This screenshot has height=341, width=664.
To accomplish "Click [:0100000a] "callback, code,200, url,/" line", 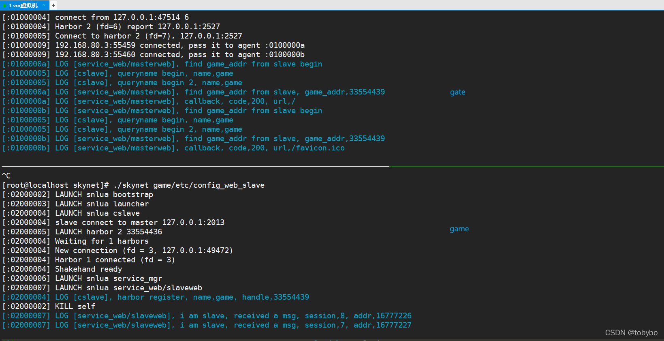I will 149,101.
